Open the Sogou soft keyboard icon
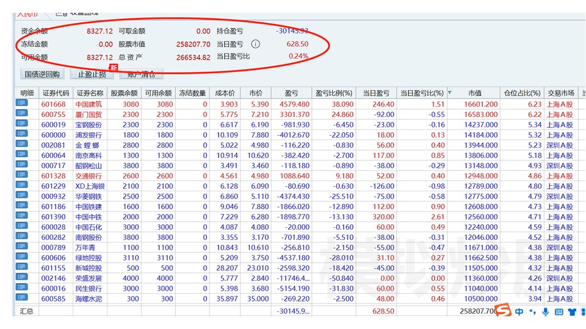The width and height of the screenshot is (586, 329). tap(559, 312)
